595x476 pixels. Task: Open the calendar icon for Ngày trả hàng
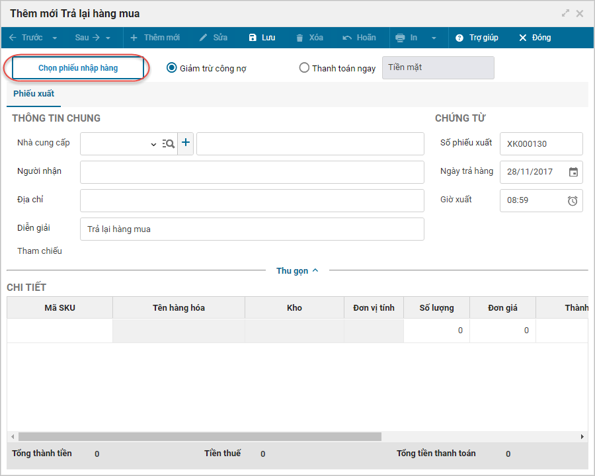[x=573, y=172]
